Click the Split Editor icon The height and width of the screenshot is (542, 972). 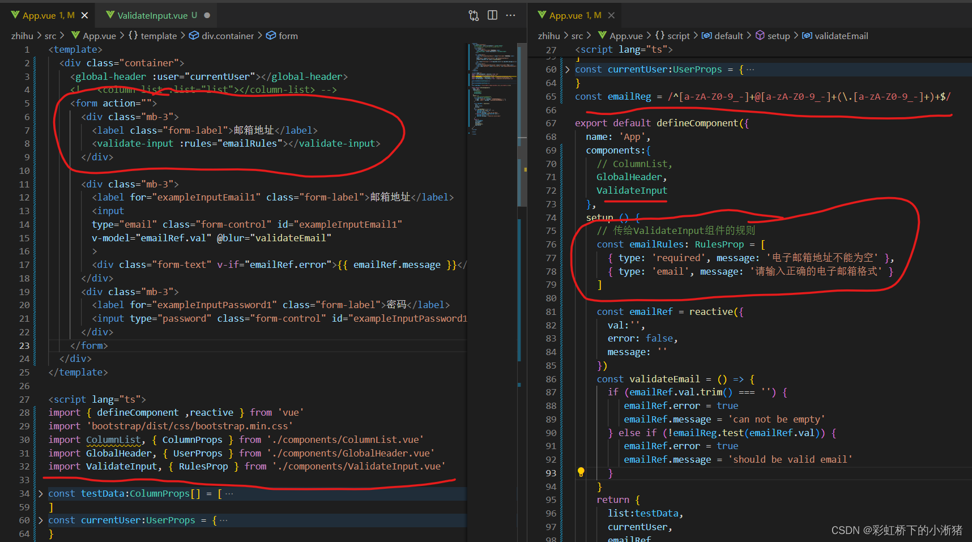click(x=492, y=15)
